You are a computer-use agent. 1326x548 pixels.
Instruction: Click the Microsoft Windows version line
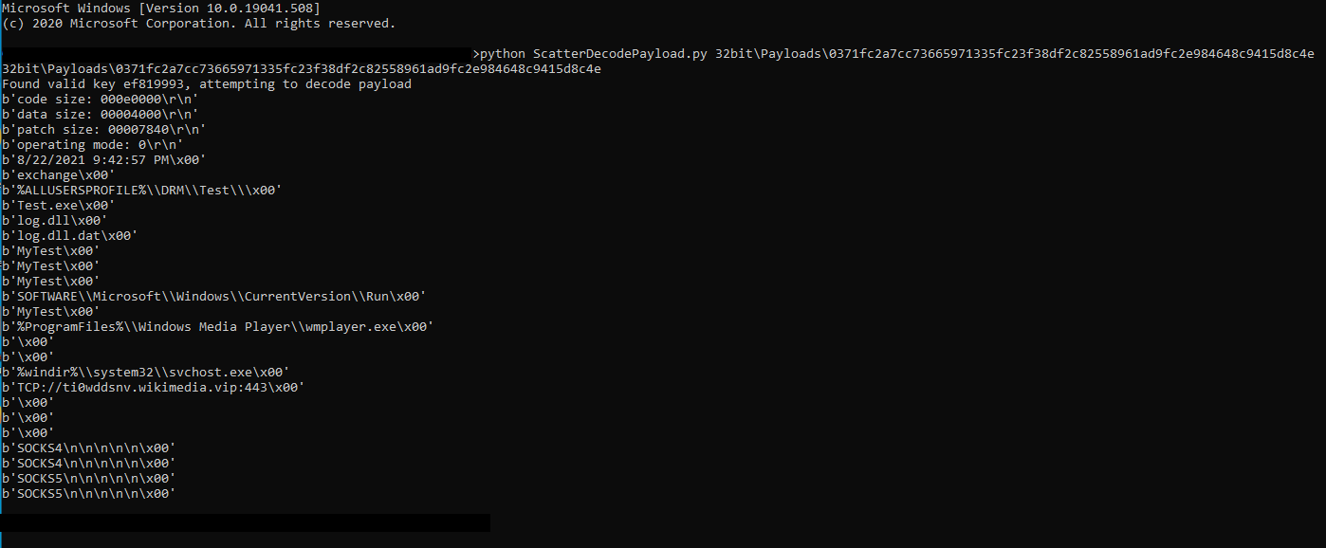point(161,9)
